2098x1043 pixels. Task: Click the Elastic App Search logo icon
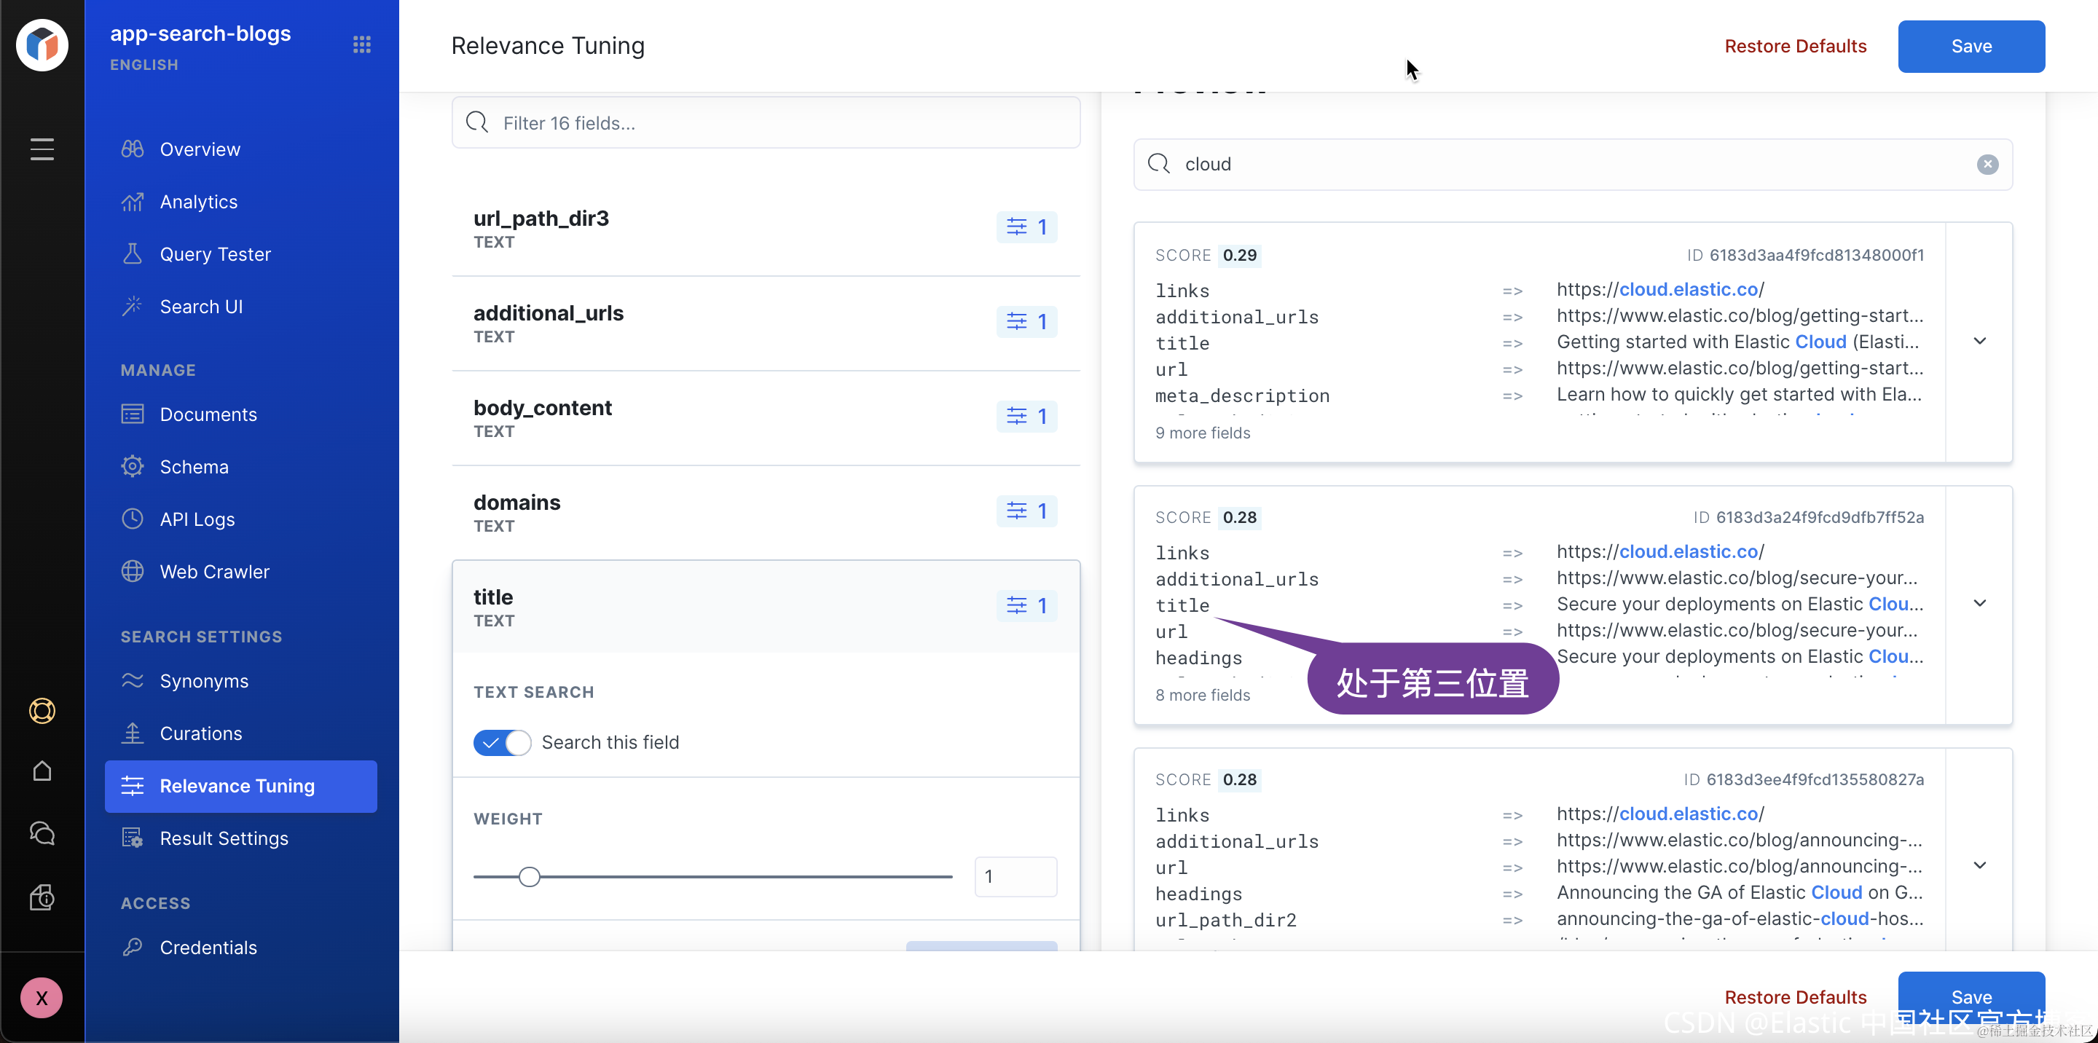pos(42,44)
